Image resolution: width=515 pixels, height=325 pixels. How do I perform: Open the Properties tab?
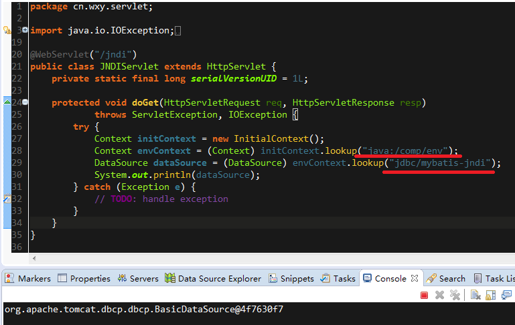click(x=84, y=278)
